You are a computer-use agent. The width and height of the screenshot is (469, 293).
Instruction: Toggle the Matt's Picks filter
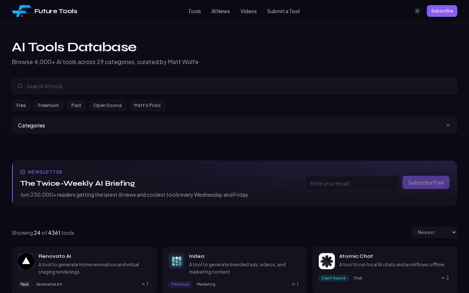[147, 105]
